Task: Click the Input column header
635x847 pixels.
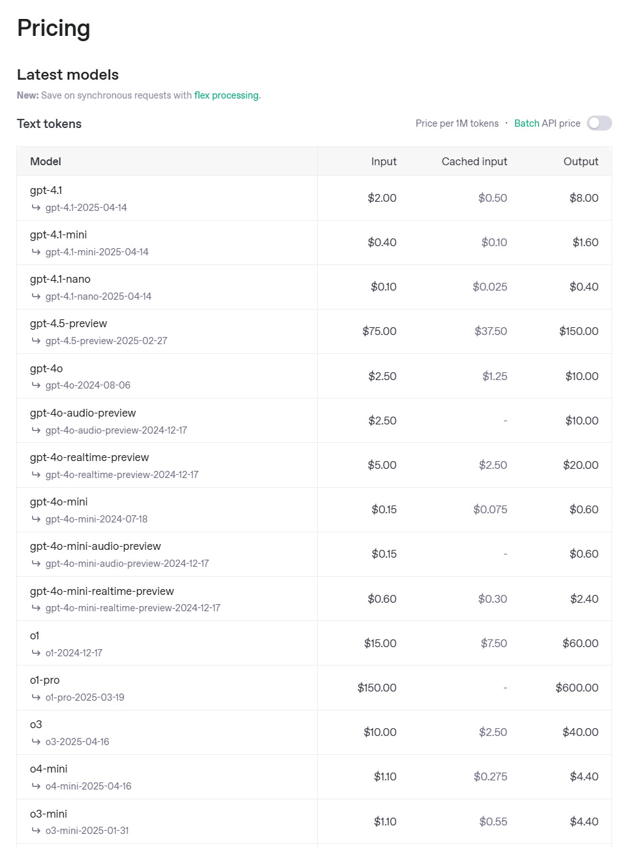Action: pyautogui.click(x=384, y=161)
